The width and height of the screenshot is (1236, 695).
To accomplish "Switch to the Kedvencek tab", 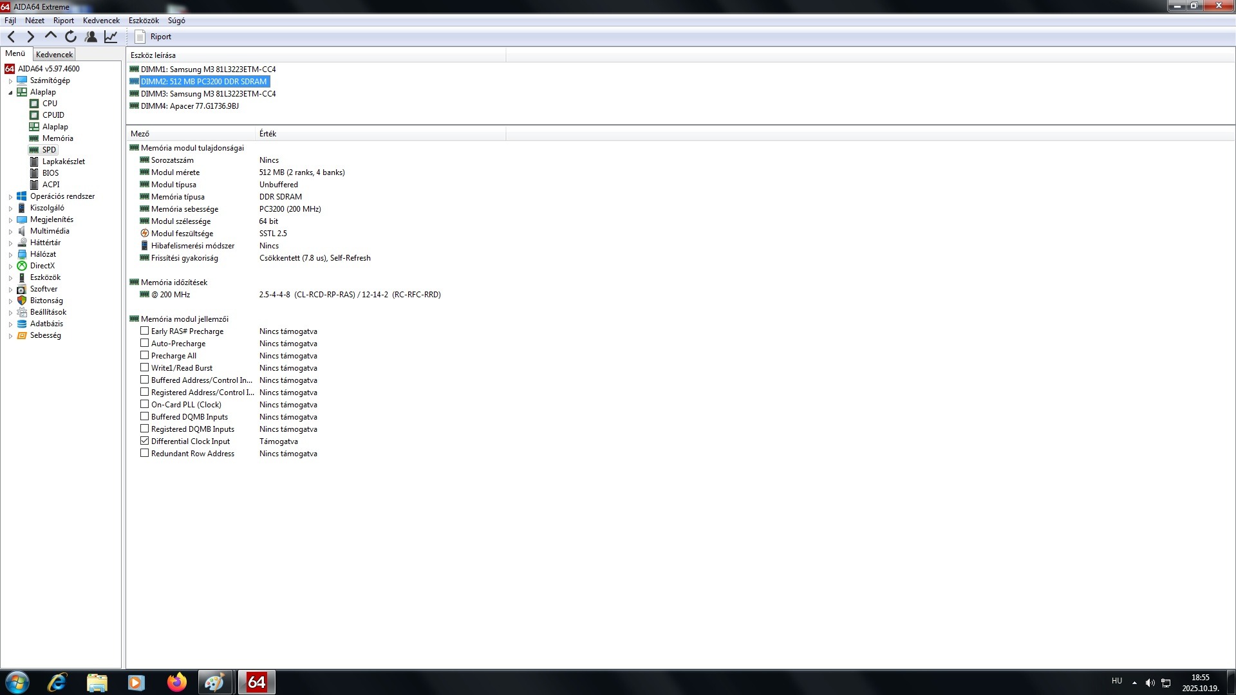I will 54,55.
